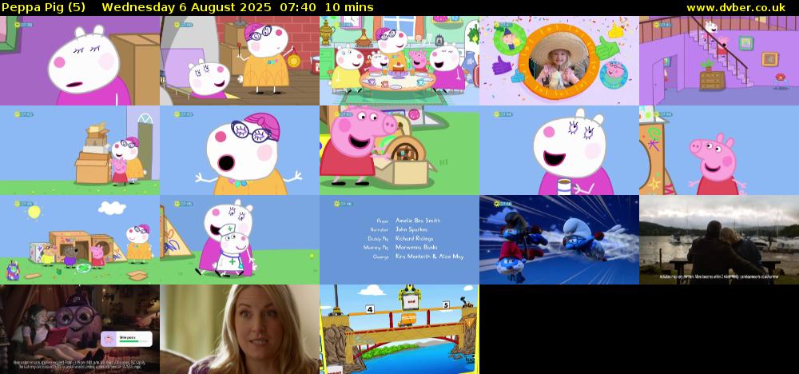799x374 pixels.
Task: Click the number 5 sign in the bridge thumbnail
Action: [445, 305]
